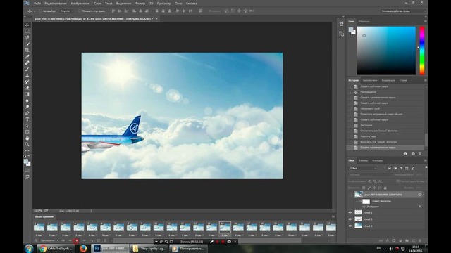This screenshot has width=451, height=253.
Task: Switch to the Контуры tab
Action: (x=378, y=161)
